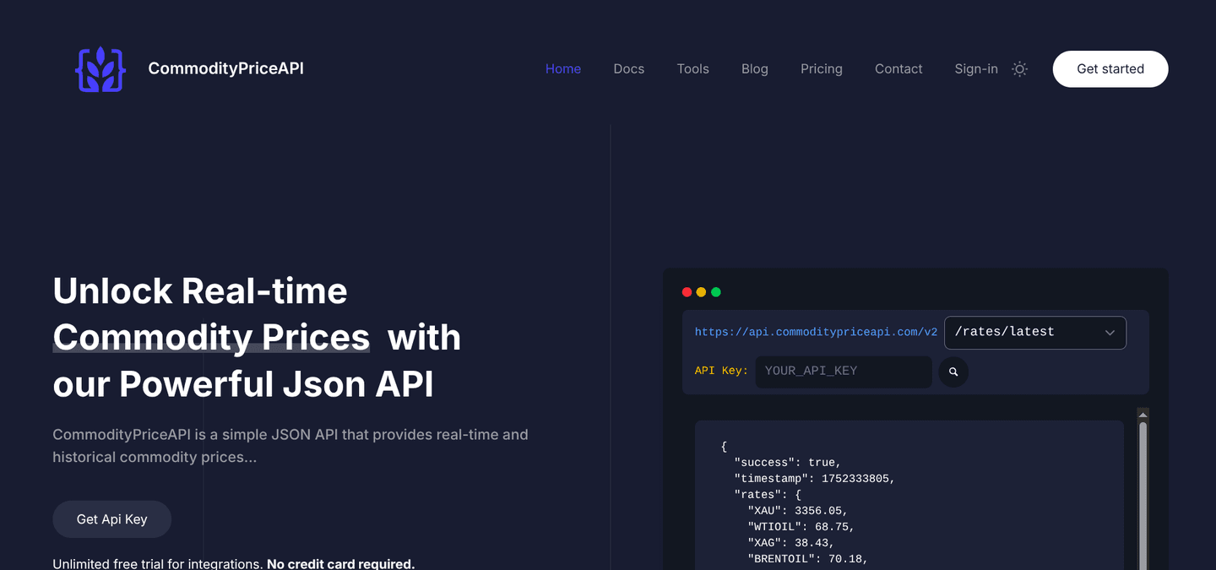The width and height of the screenshot is (1216, 570).
Task: Click the Sign-in link
Action: (x=976, y=69)
